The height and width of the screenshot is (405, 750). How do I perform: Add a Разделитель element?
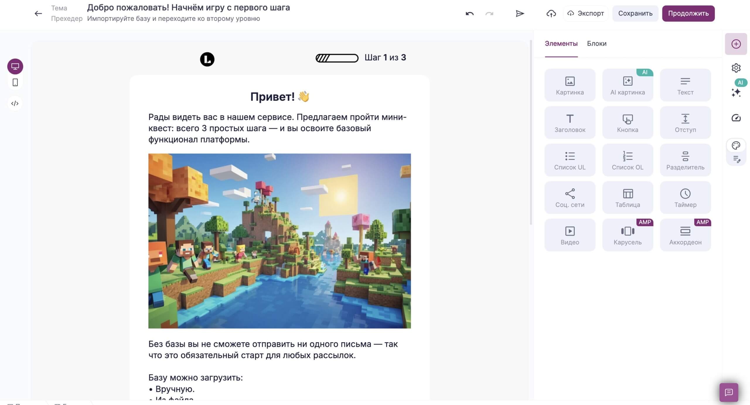[x=685, y=160]
